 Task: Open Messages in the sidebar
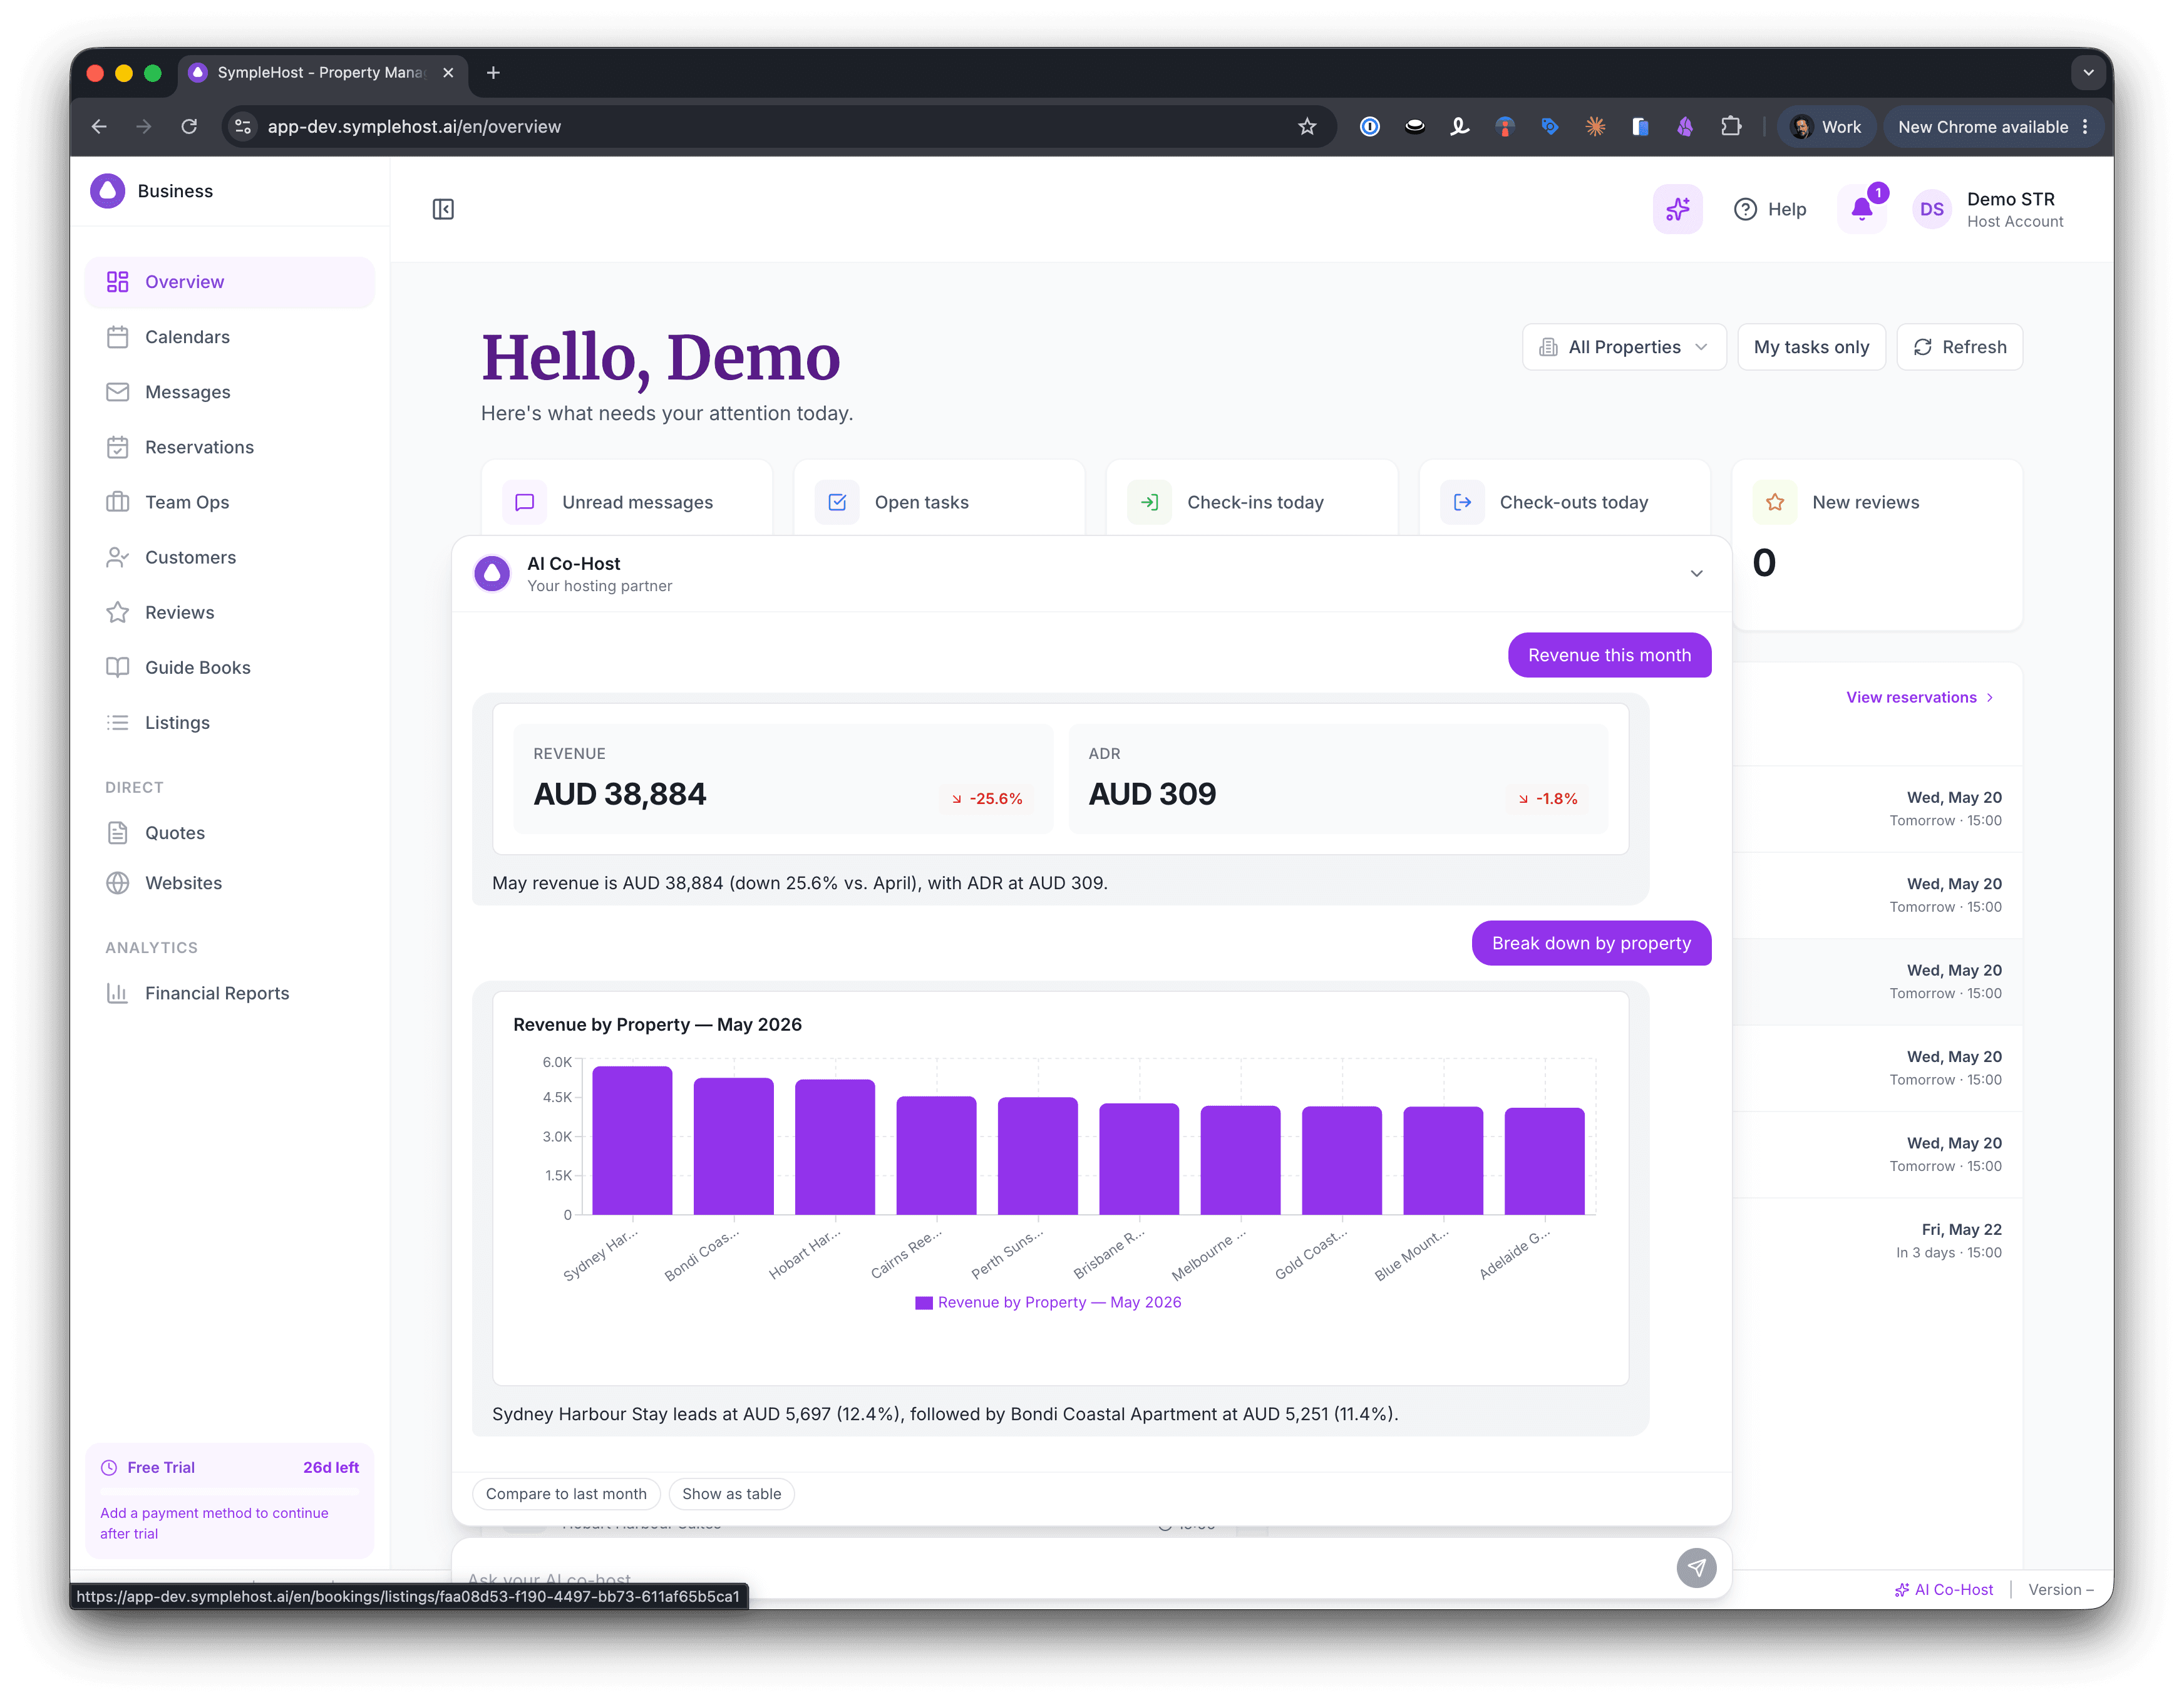pos(229,392)
